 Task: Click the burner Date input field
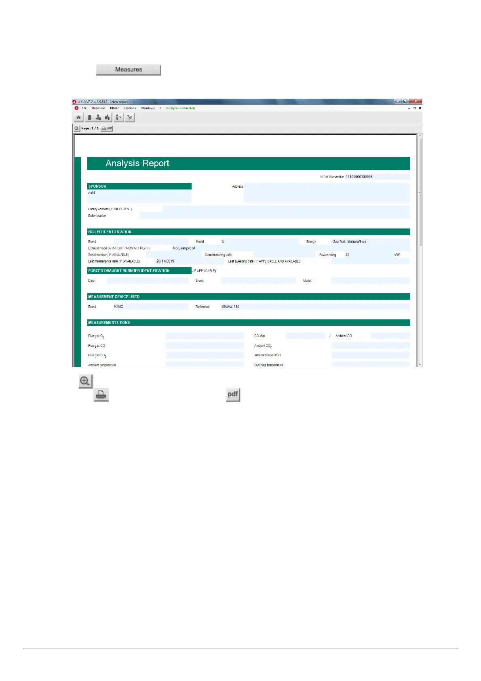148,281
